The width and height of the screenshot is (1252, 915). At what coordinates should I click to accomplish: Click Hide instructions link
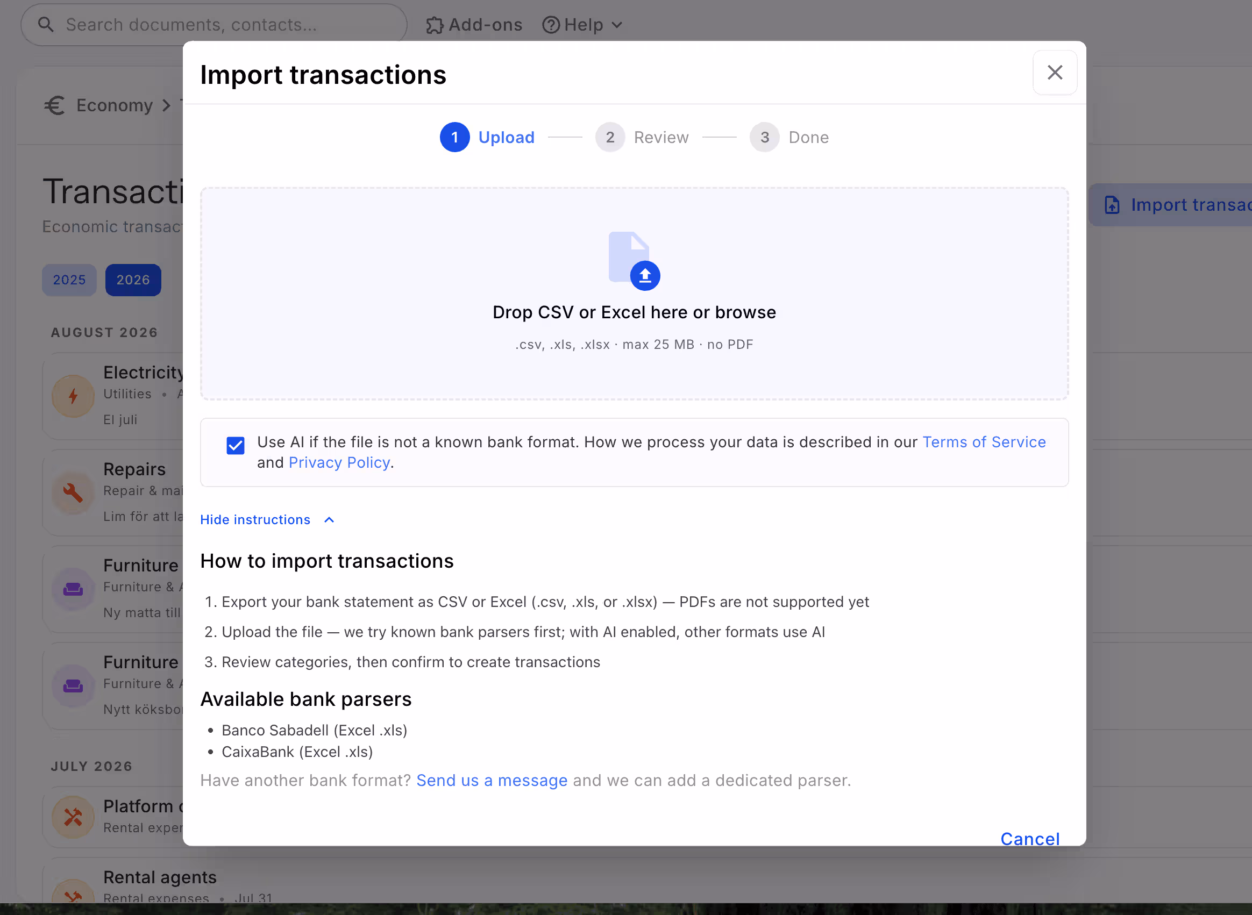[x=255, y=519]
